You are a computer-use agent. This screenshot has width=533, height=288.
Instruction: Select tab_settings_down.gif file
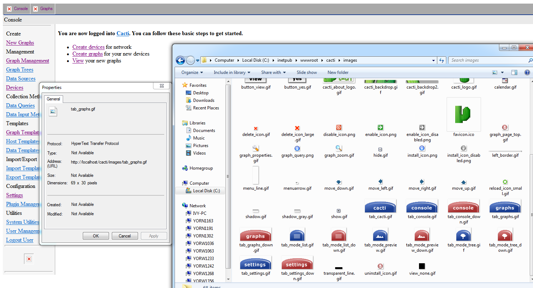[297, 263]
